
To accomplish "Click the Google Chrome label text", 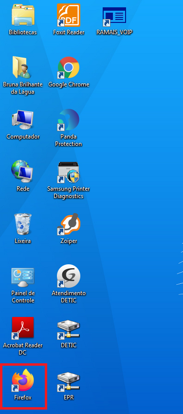I will point(69,84).
